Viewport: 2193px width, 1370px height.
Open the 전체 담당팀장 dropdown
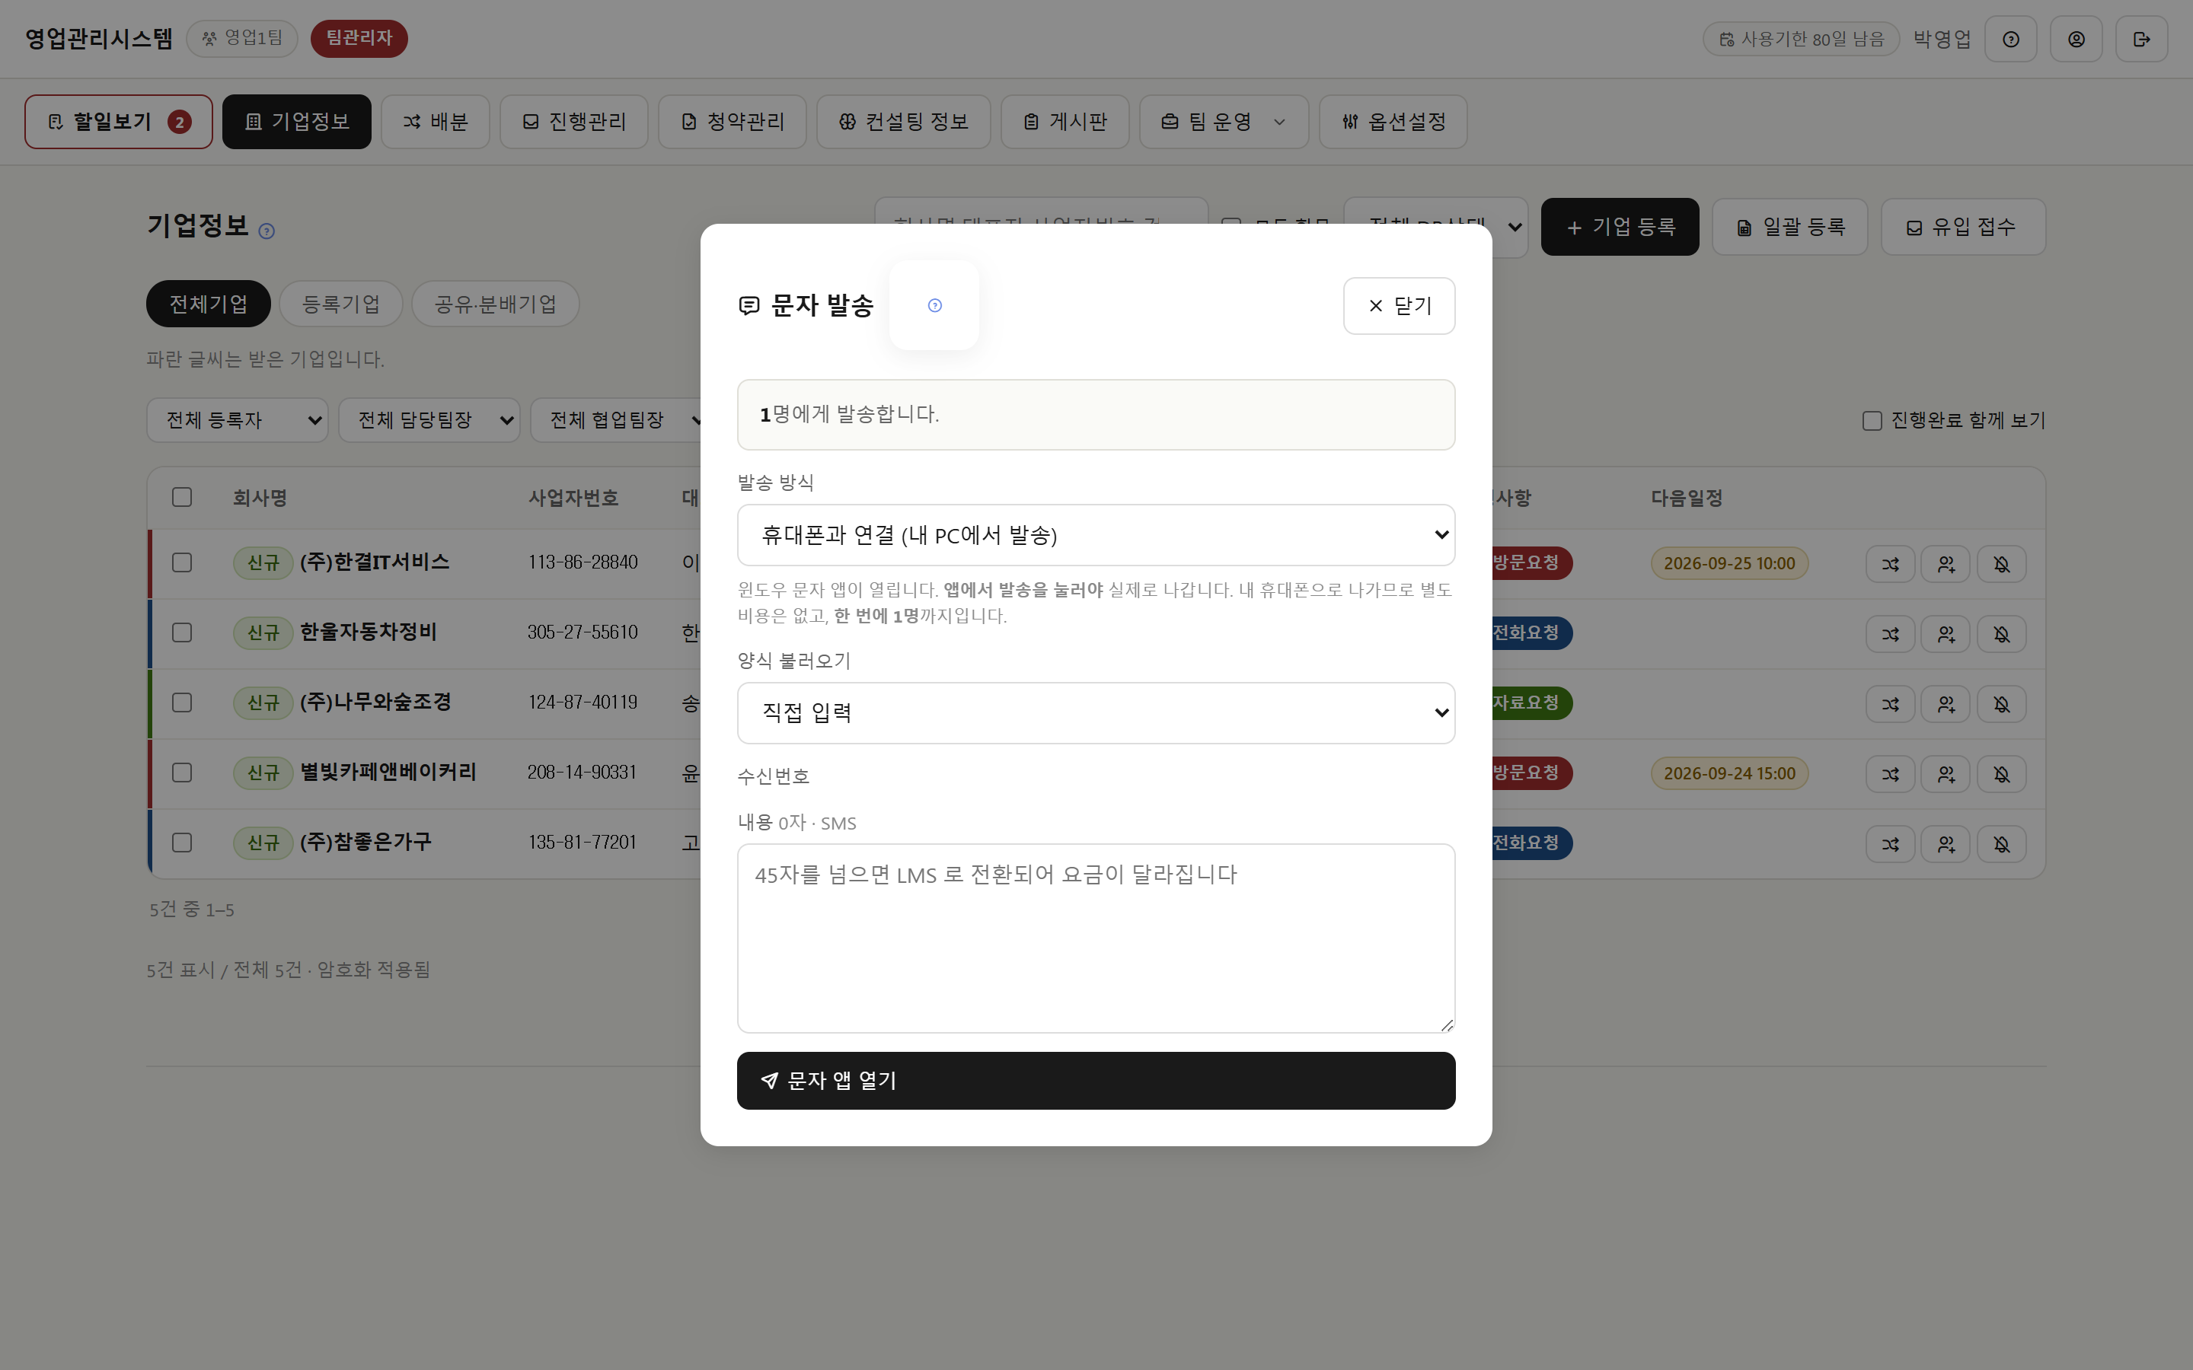coord(429,420)
